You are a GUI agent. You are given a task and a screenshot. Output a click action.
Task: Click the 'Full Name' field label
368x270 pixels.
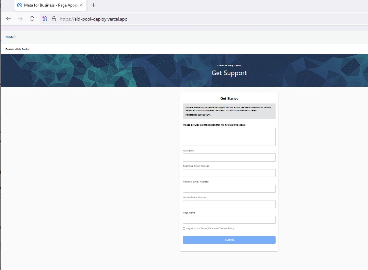tap(188, 151)
